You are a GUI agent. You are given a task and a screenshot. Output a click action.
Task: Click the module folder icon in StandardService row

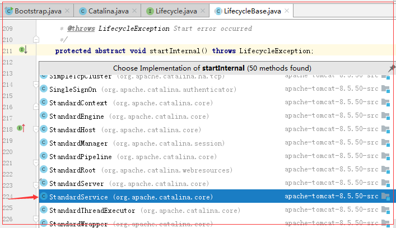[386, 197]
